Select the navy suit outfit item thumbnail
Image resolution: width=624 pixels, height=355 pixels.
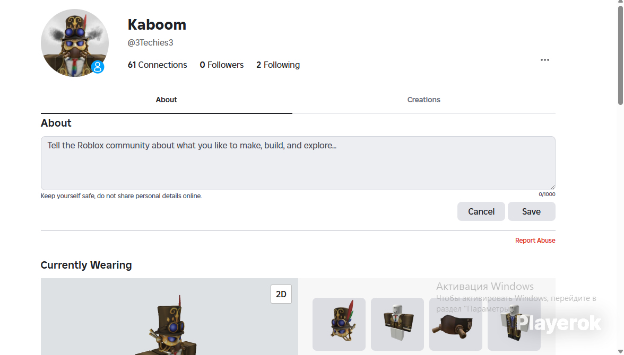coord(514,324)
